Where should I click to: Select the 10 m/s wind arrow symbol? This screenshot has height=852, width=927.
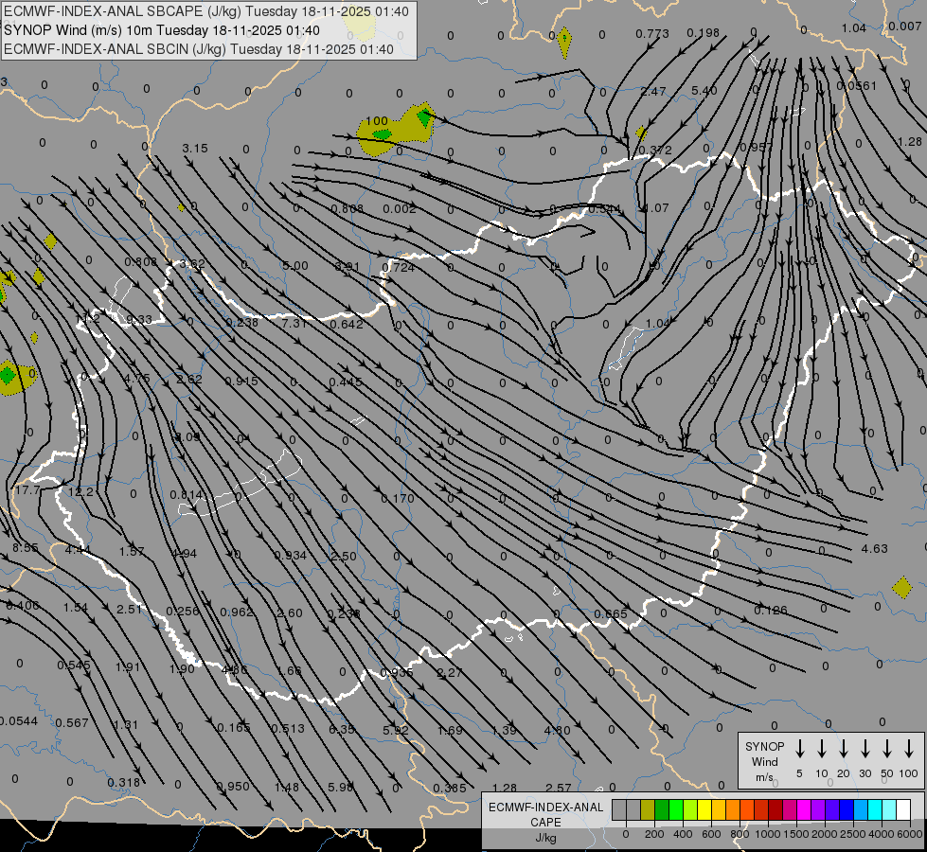[821, 749]
